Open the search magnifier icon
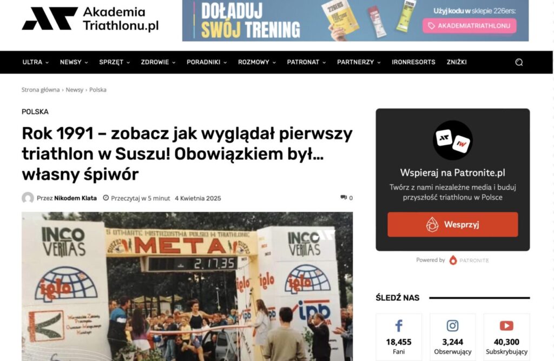The height and width of the screenshot is (361, 554). pos(519,62)
